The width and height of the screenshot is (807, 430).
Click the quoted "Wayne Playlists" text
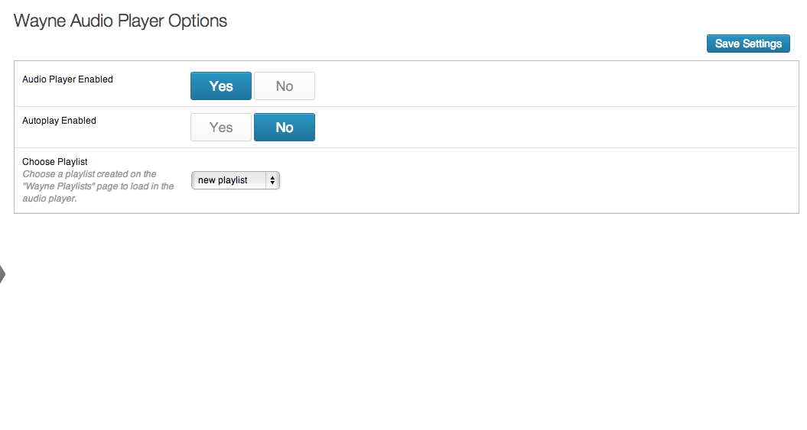pyautogui.click(x=58, y=186)
